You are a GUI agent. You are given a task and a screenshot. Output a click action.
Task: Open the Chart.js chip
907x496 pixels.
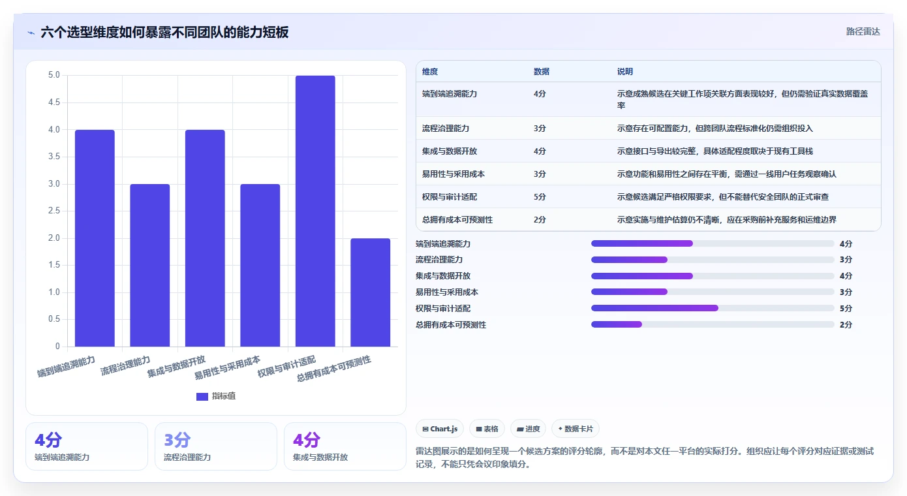click(440, 429)
